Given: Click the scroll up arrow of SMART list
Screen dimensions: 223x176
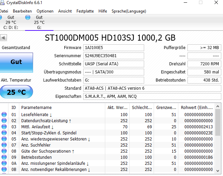Looking at the screenshot, I should [x=218, y=106].
